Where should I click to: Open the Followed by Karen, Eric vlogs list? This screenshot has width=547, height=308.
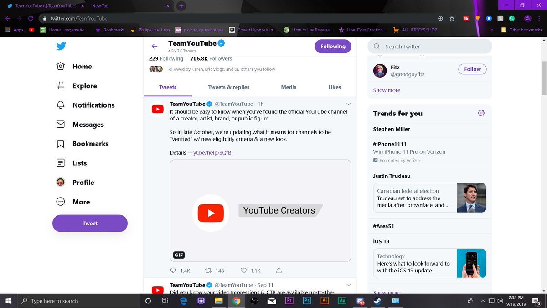coord(212,69)
